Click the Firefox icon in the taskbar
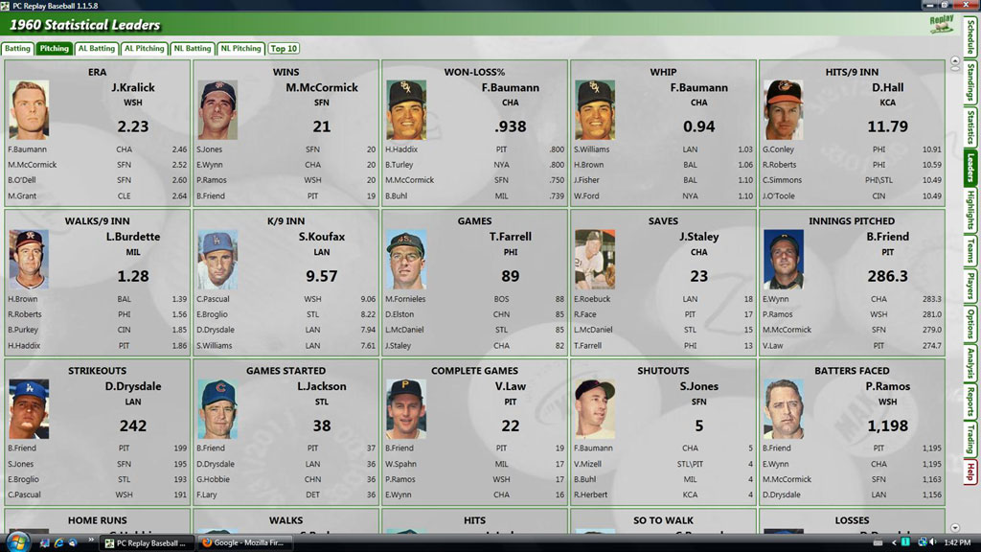The image size is (981, 552). 206,542
